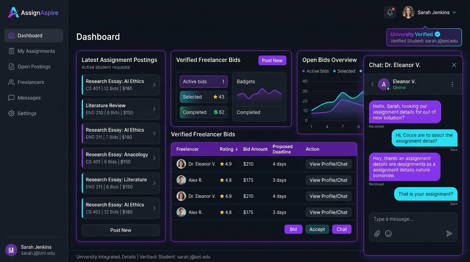Click the Type a message input field

pyautogui.click(x=413, y=219)
